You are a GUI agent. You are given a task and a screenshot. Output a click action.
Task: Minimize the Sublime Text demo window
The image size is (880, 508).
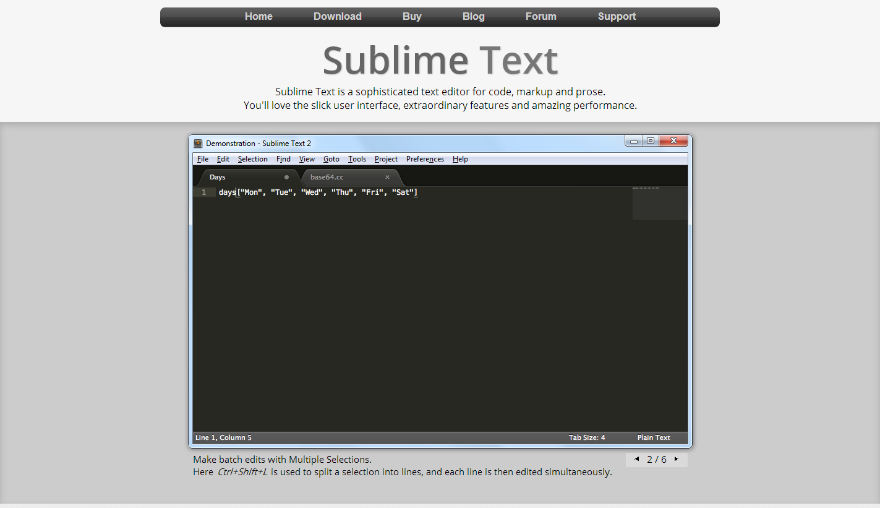pyautogui.click(x=633, y=141)
